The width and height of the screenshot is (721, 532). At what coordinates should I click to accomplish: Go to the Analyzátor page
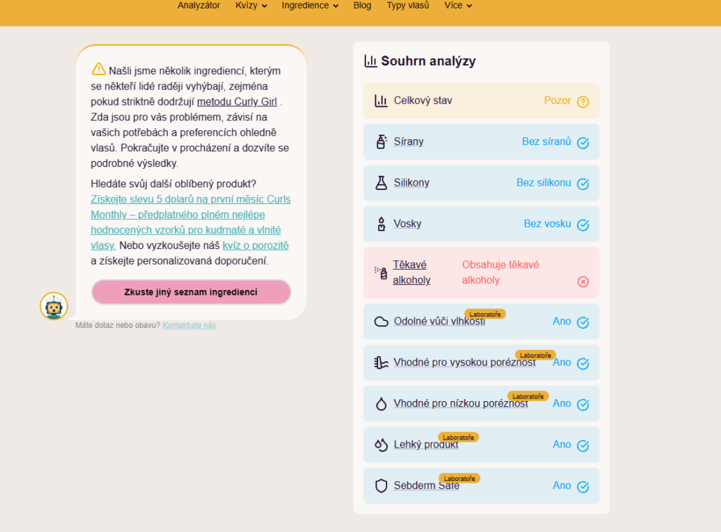click(x=199, y=6)
